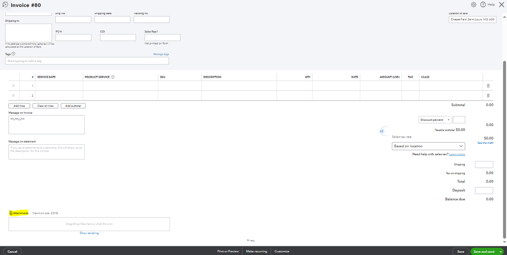This screenshot has width=507, height=255.
Task: Expand the Based on location tax rate dropdown
Action: click(428, 146)
